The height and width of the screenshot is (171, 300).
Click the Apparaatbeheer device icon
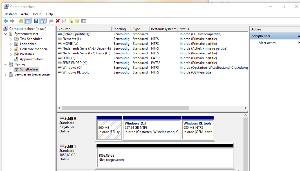click(16, 59)
